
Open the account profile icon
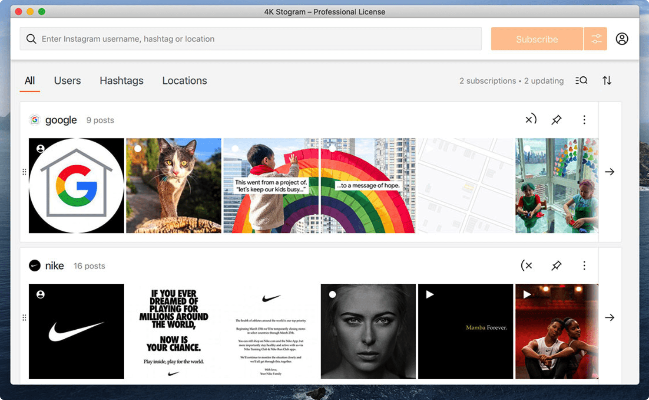[622, 39]
